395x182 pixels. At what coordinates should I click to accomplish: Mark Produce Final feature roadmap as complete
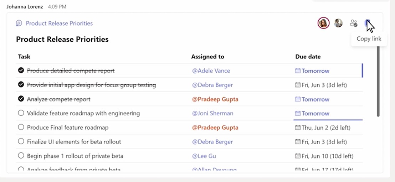coord(21,128)
